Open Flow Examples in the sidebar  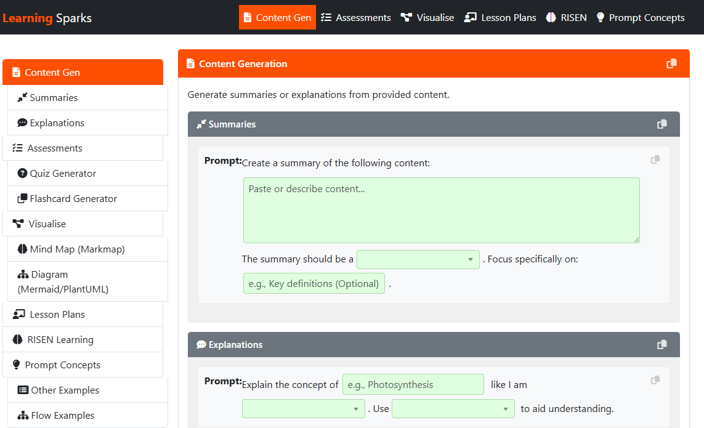(x=87, y=415)
